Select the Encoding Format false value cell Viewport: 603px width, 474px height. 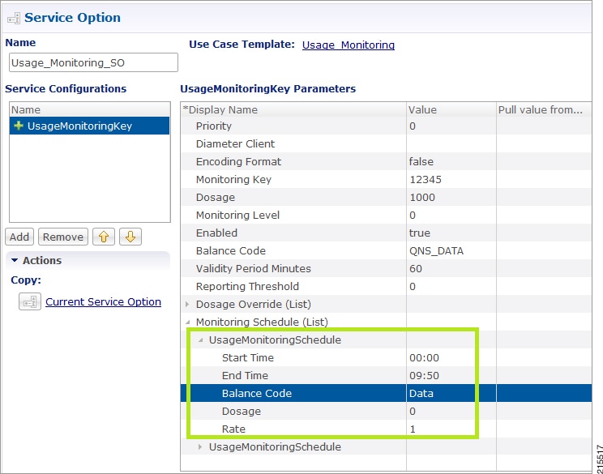coord(451,161)
